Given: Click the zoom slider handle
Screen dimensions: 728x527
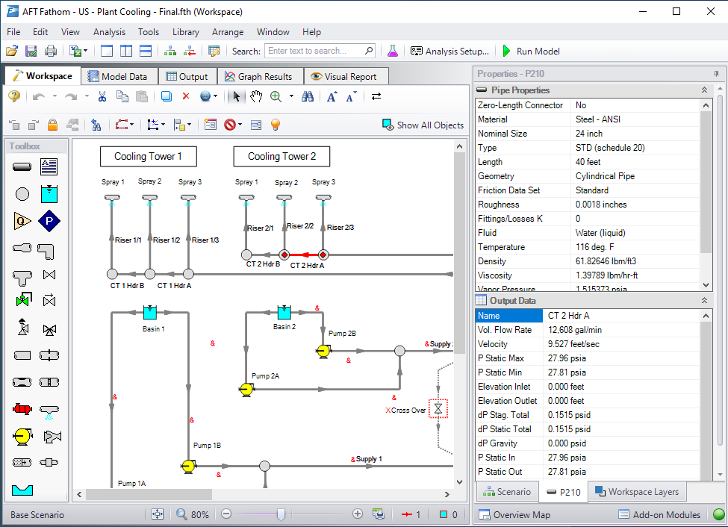Looking at the screenshot, I should [x=281, y=514].
